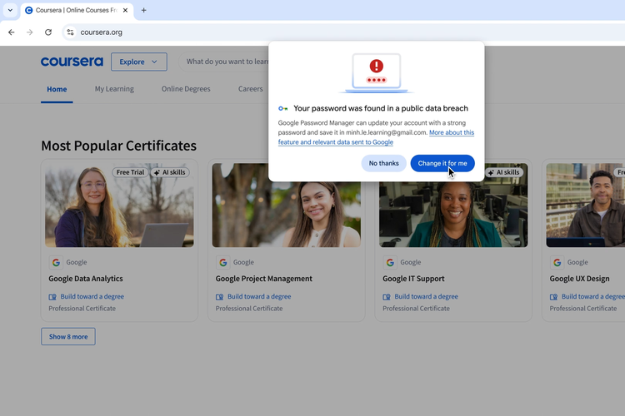Reload the Coursera page
Screen dimensions: 625x416
pyautogui.click(x=48, y=32)
